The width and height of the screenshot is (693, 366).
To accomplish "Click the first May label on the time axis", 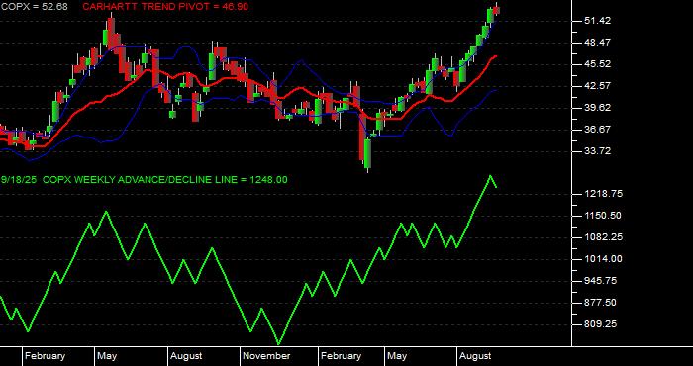I will click(107, 356).
